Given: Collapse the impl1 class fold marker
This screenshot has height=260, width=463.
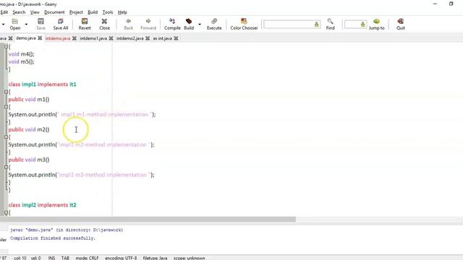Looking at the screenshot, I should coord(6,92).
